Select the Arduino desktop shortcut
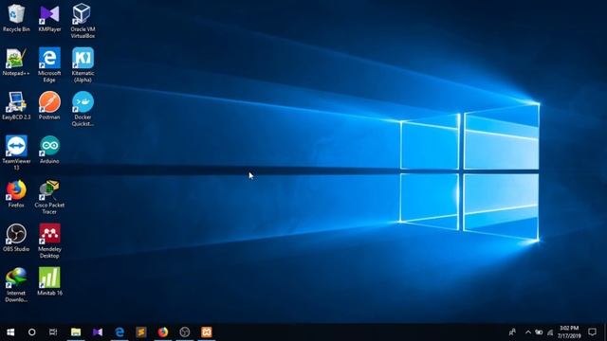607x341 pixels. point(49,150)
